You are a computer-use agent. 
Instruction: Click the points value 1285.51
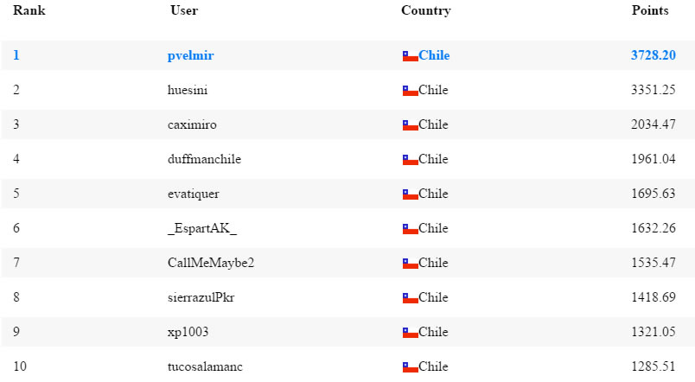653,367
